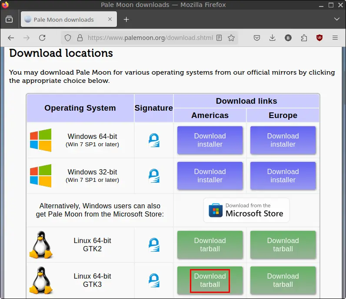Image resolution: width=346 pixels, height=299 pixels.
Task: Click the Tux penguin in GTK3 row
Action: 41,280
